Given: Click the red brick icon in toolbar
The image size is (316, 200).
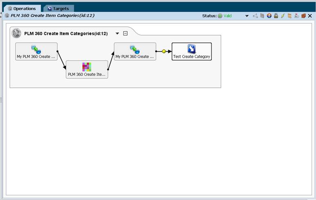Looking at the screenshot, I should coord(303,16).
